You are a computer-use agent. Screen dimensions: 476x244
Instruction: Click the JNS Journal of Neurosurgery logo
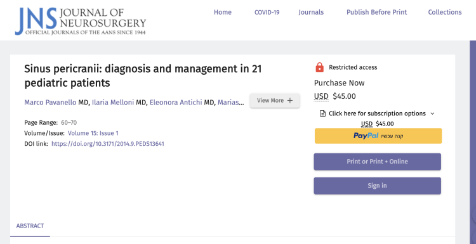point(81,21)
